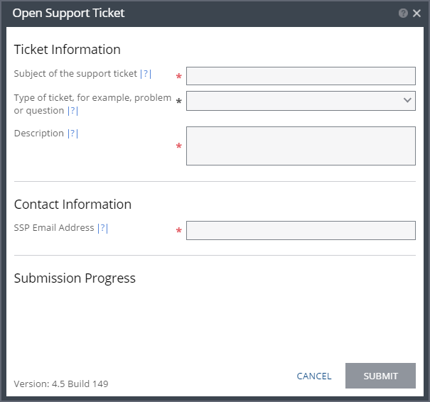The width and height of the screenshot is (430, 402).
Task: Click the Contact Information heading
Action: tap(72, 205)
